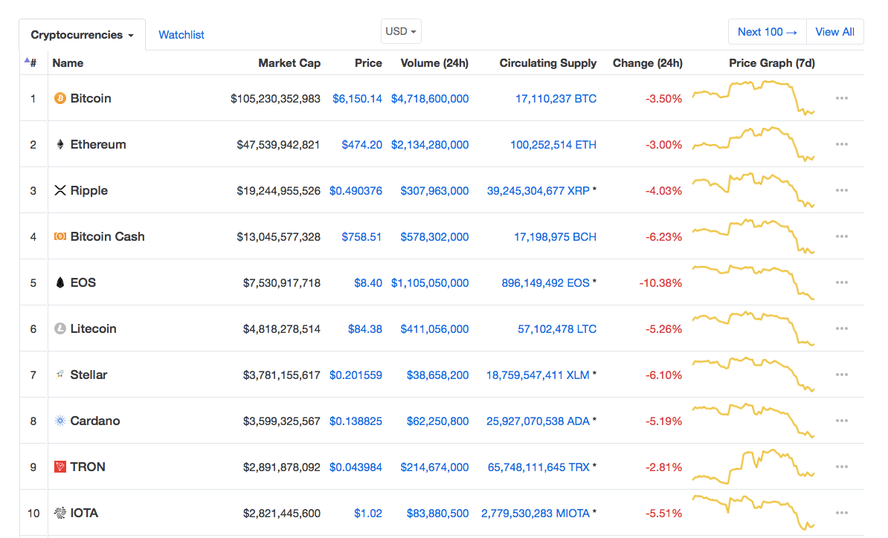This screenshot has height=538, width=888.
Task: Click circulating supply 57,102,478 LTC
Action: click(557, 329)
